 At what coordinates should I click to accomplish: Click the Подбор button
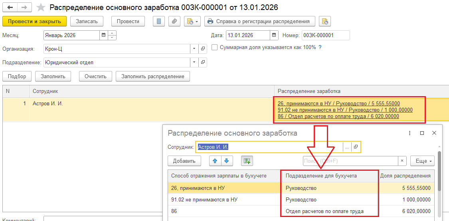[x=17, y=77]
